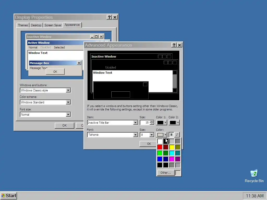The image size is (267, 200).
Task: Click Active Window title in Display Properties preview
Action: 39,43
